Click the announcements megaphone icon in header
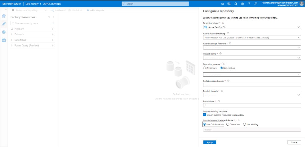This screenshot has width=305, height=147. click(x=222, y=4)
